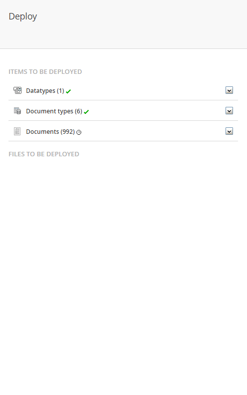This screenshot has width=247, height=395.
Task: Click the gray header area beneath Deploy title
Action: coord(123,36)
